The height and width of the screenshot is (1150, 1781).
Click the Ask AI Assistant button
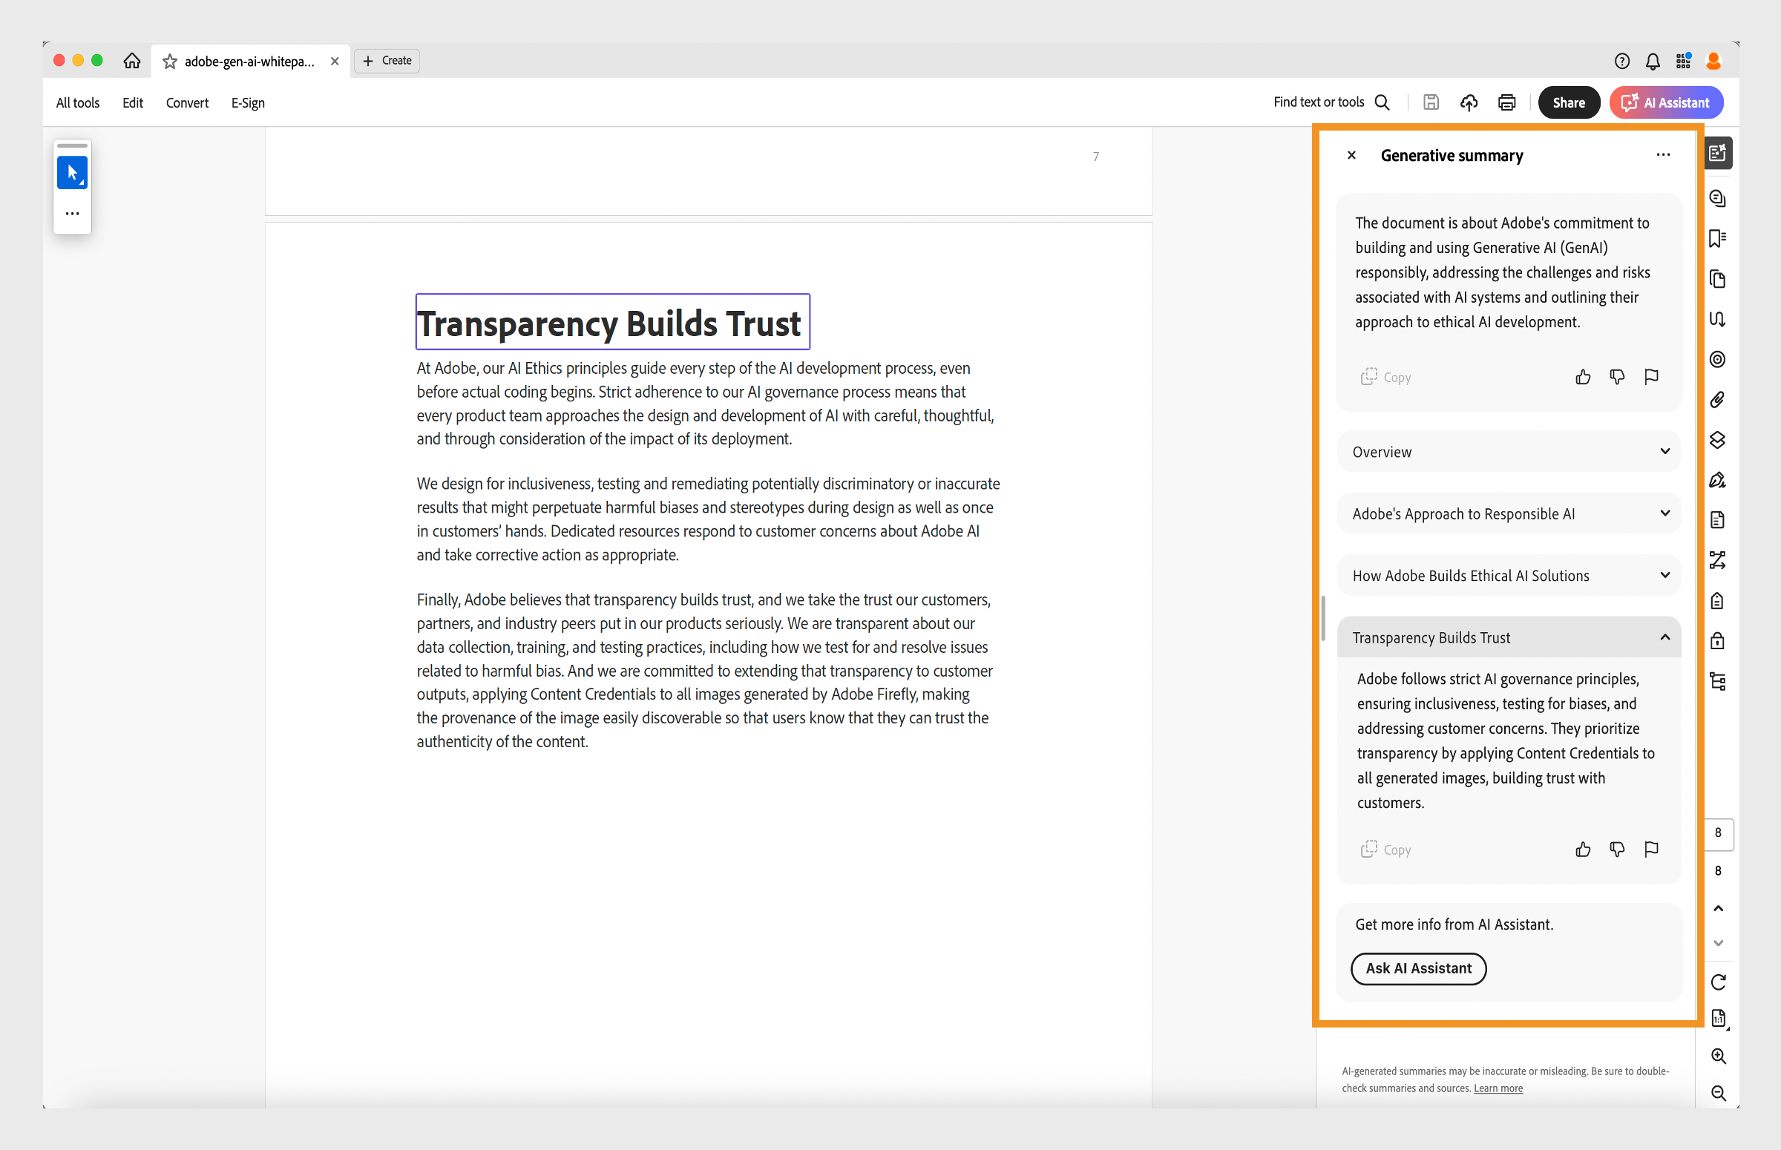click(x=1417, y=968)
